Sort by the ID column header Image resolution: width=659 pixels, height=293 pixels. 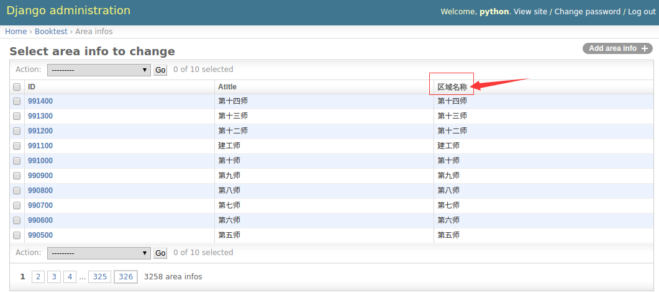(x=32, y=87)
